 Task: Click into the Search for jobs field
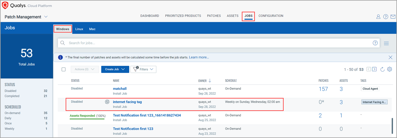(219, 43)
